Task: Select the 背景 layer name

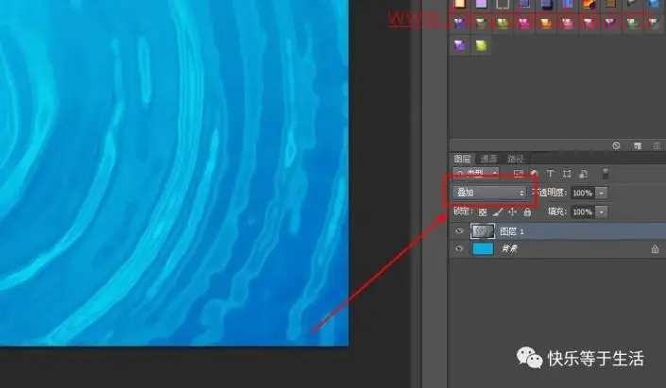Action: (x=509, y=249)
